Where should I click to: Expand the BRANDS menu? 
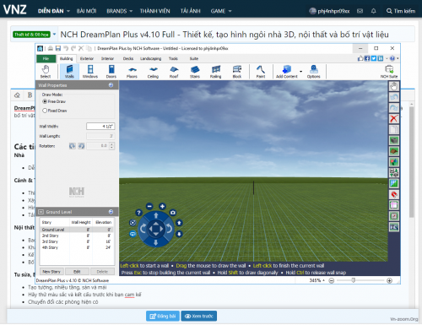coord(119,11)
